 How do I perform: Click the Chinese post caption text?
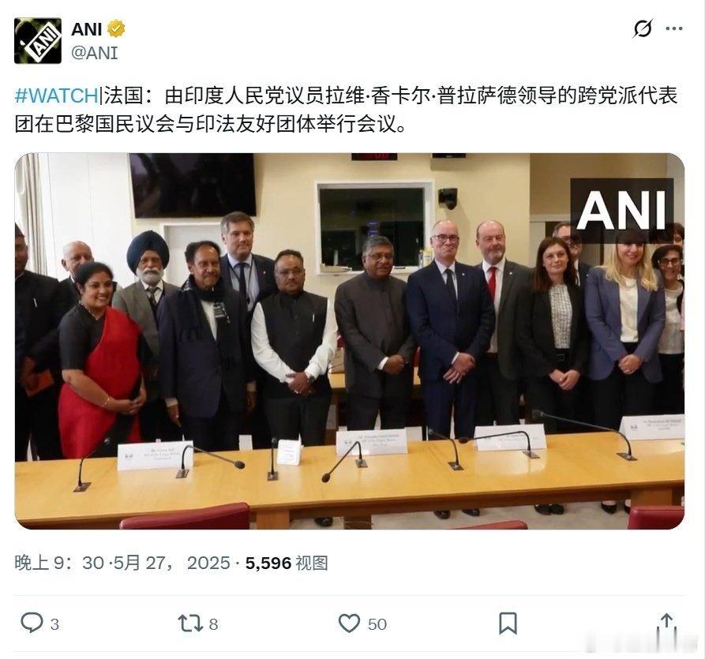coord(347,110)
